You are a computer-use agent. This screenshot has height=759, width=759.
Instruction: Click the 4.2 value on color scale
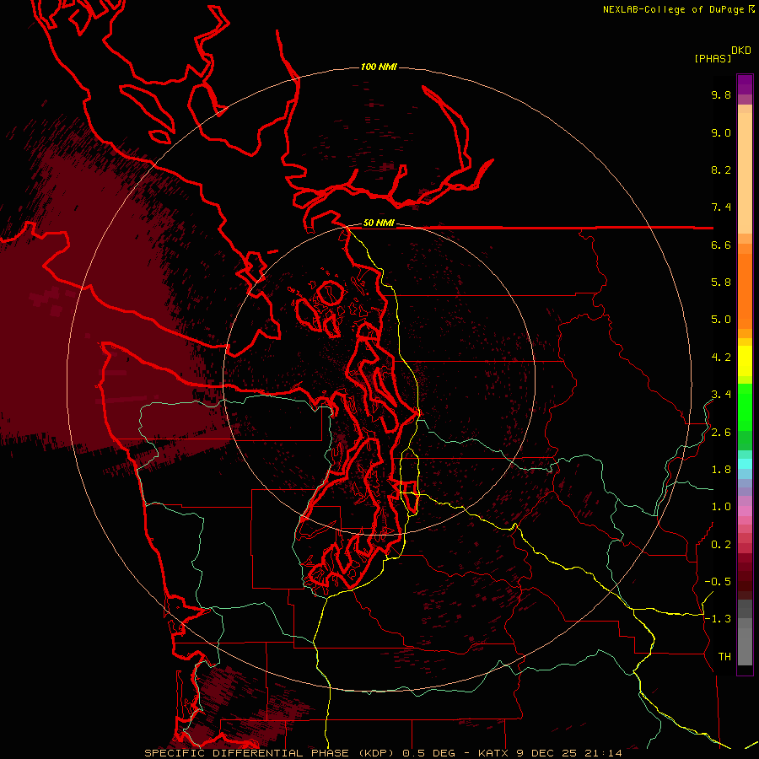pyautogui.click(x=721, y=358)
